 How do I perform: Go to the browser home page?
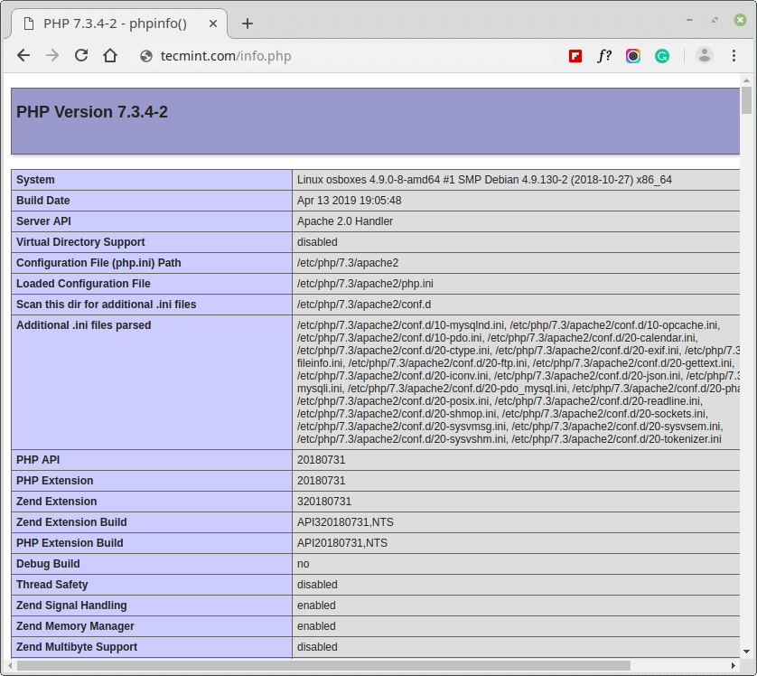click(x=110, y=55)
